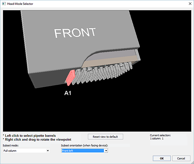
Task: Confirm the selection with OK
Action: pos(161,158)
